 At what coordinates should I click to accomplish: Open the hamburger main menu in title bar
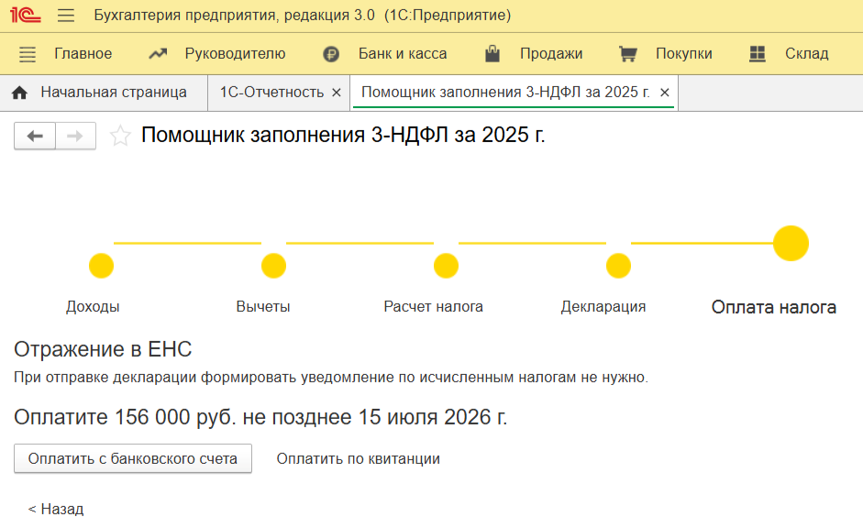(66, 16)
